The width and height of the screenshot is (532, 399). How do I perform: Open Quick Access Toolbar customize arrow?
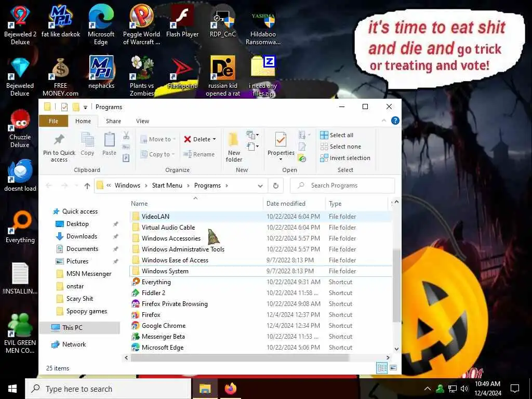pos(86,107)
